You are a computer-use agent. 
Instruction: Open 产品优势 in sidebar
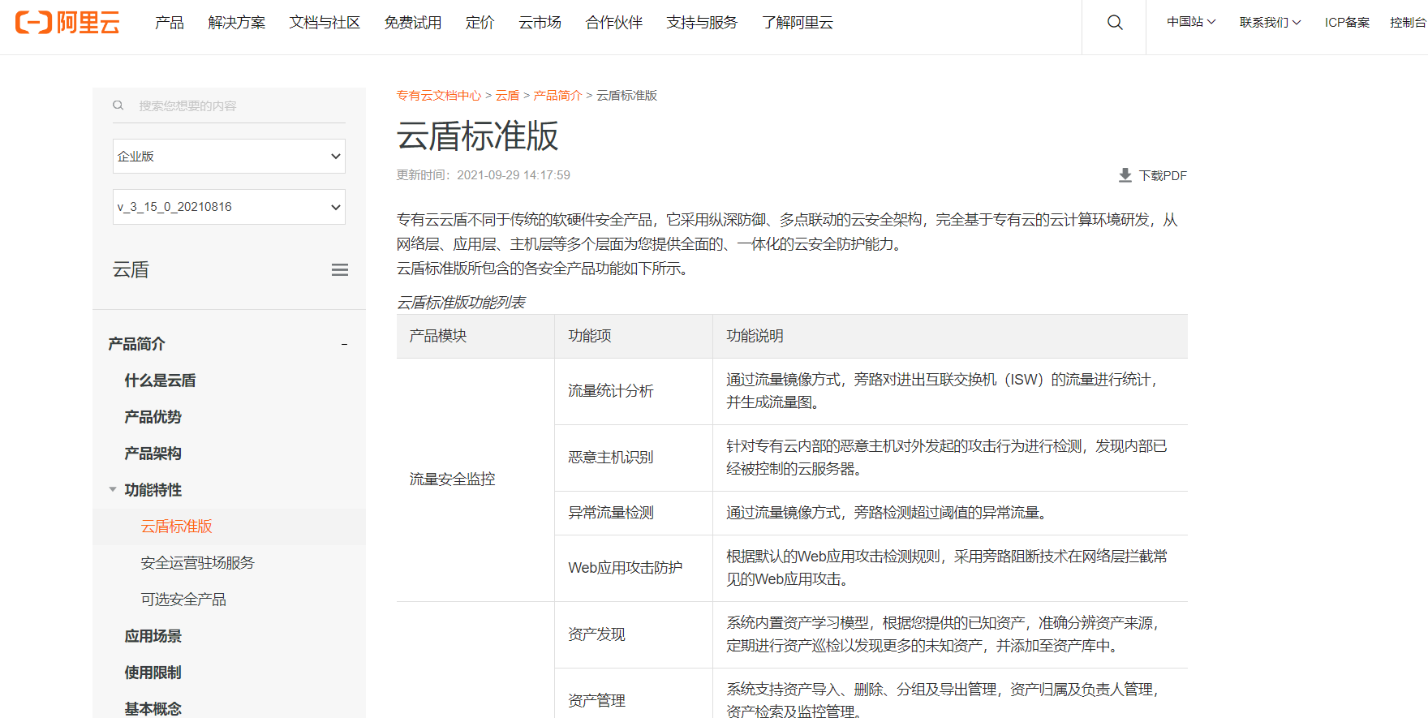click(x=153, y=417)
